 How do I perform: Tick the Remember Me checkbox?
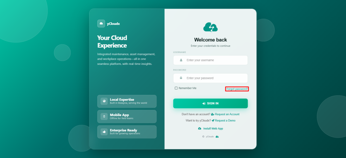[x=176, y=88]
